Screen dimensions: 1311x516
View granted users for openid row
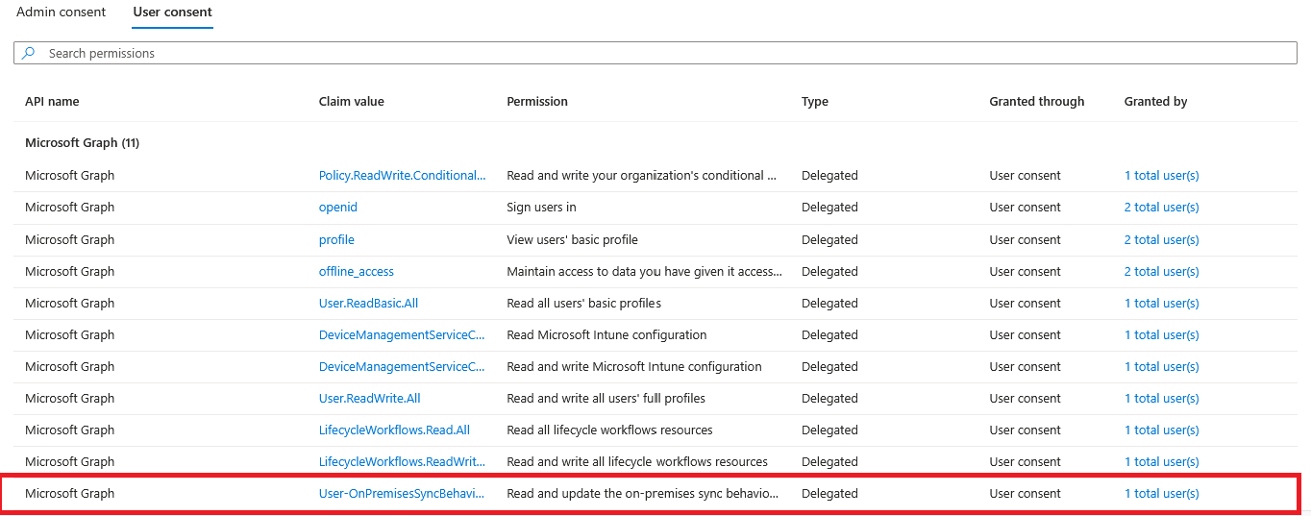[x=1162, y=208]
